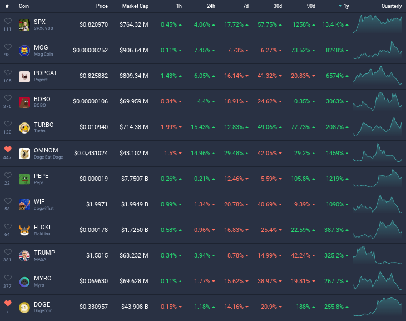406x321 pixels.
Task: Open FLOKI quarterly sparkline chart
Action: [377, 229]
